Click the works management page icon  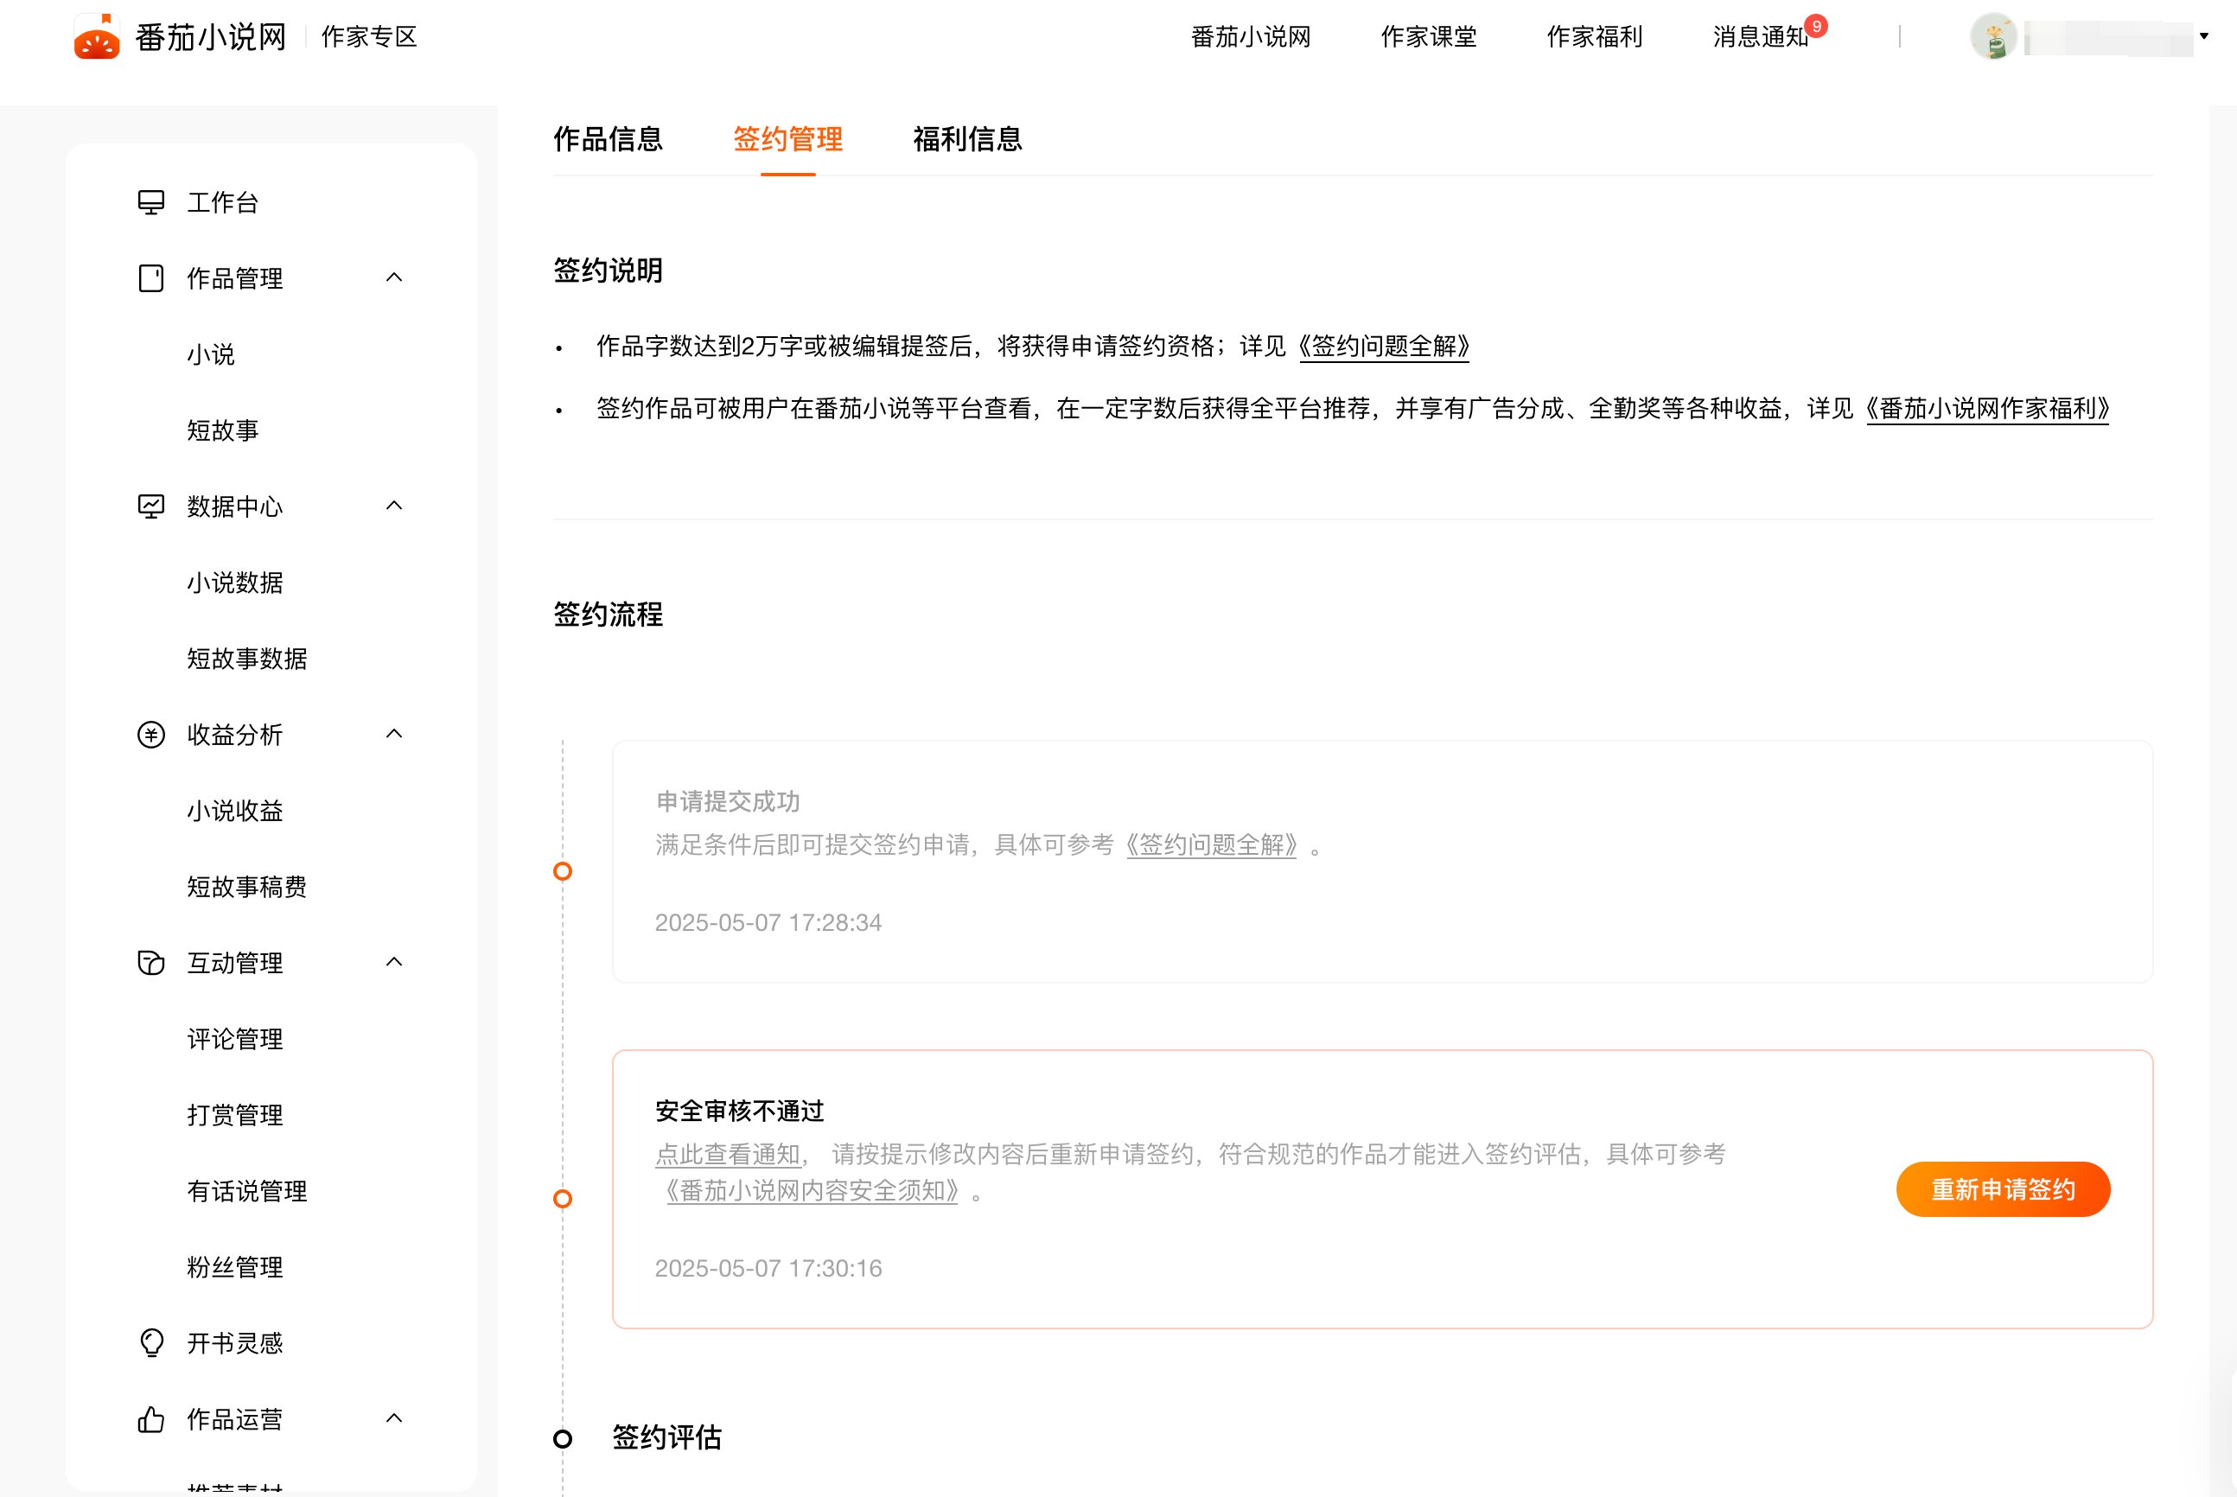point(151,277)
